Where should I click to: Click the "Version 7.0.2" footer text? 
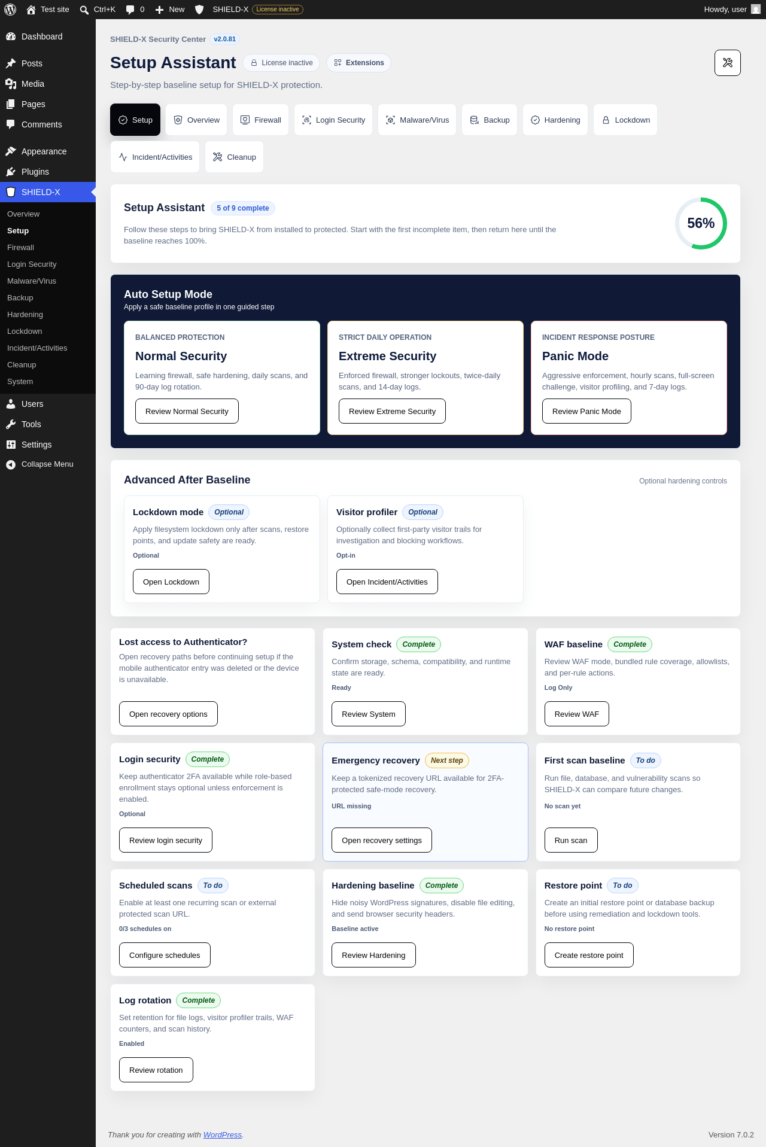[731, 1135]
